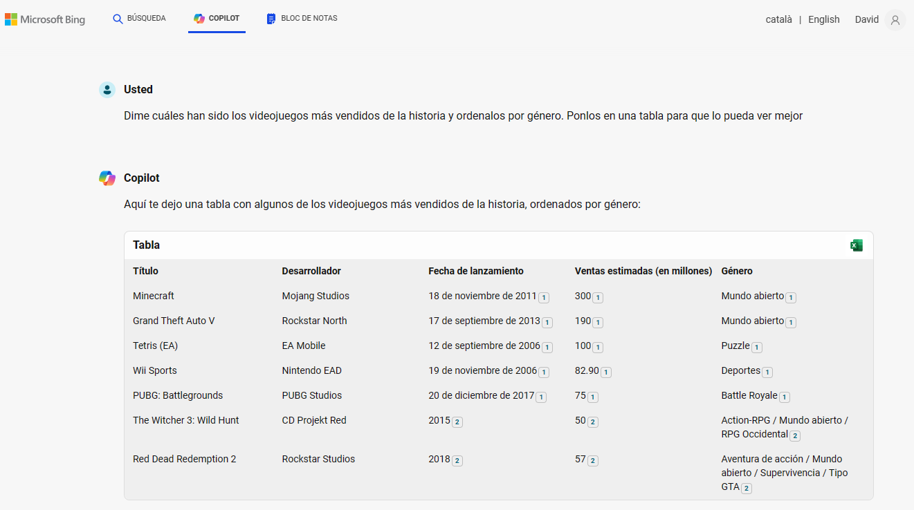Select The Witcher 3: Wild Hunt cell
The width and height of the screenshot is (914, 510).
click(x=186, y=420)
